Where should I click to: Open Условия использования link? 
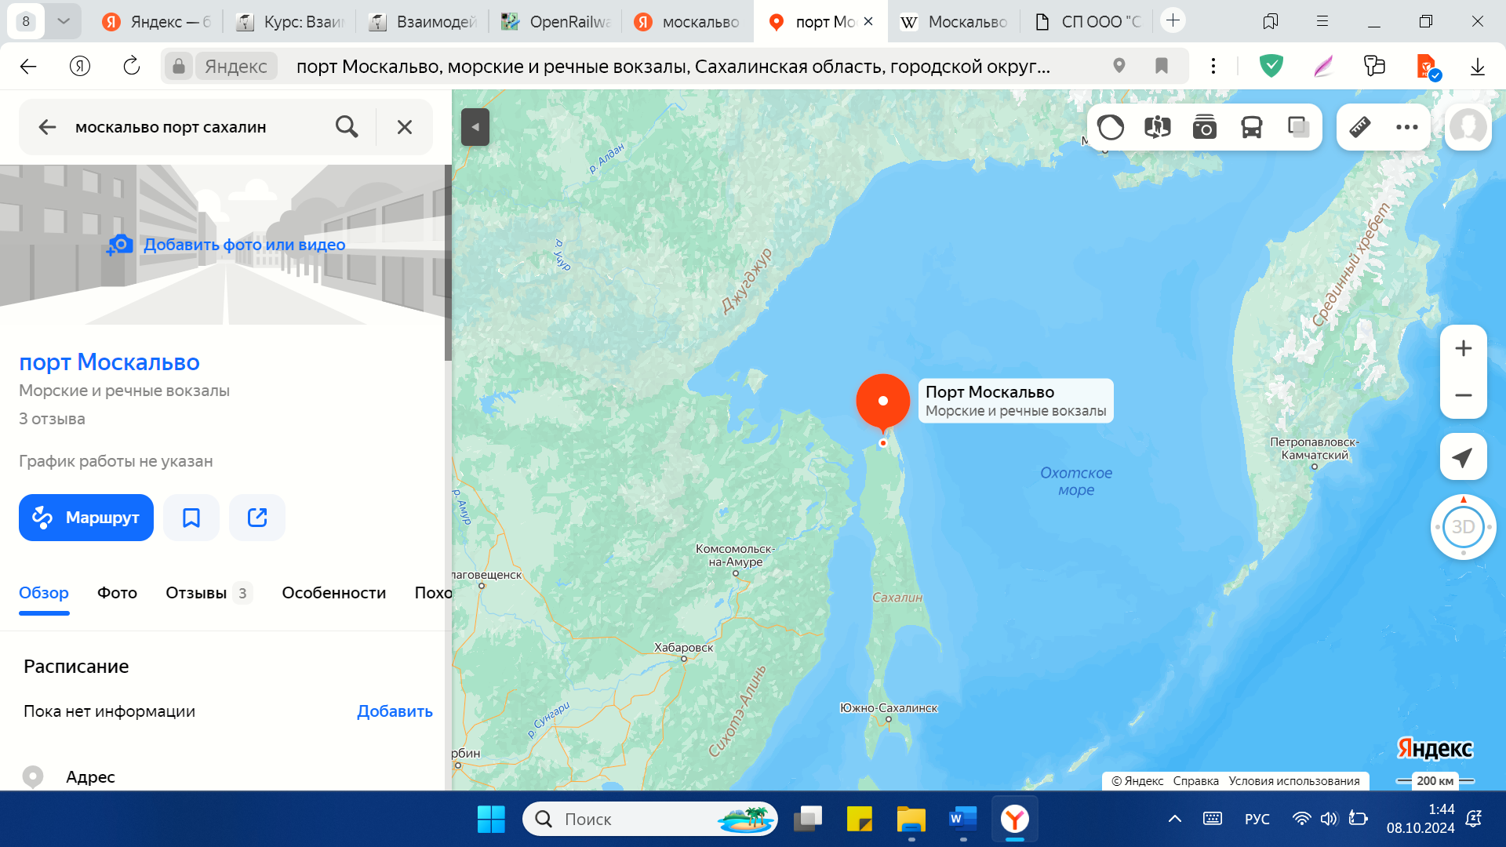1294,781
